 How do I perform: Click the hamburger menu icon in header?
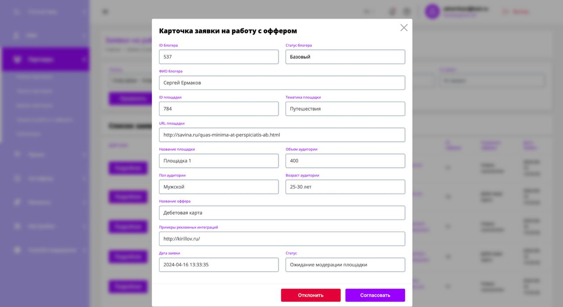click(105, 12)
